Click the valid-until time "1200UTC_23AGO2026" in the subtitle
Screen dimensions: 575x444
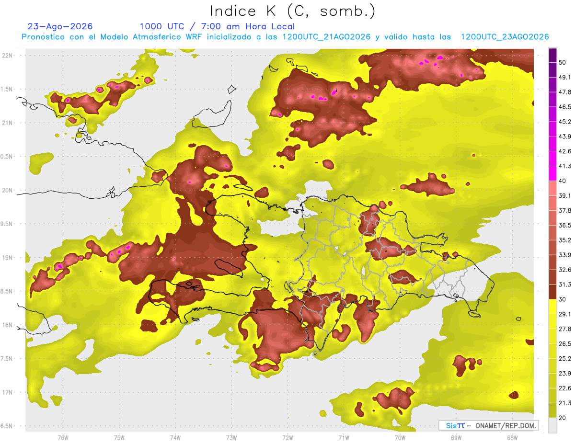[505, 37]
